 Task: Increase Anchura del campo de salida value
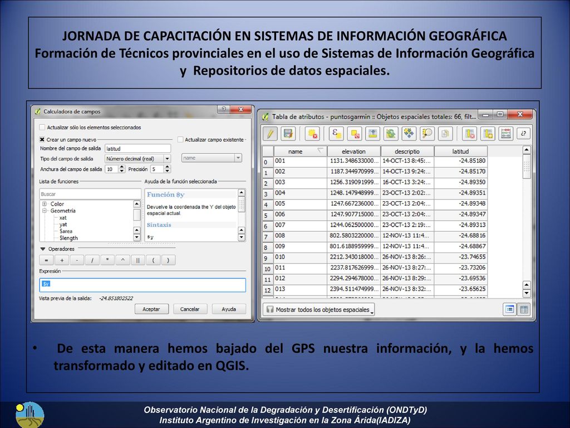click(122, 167)
